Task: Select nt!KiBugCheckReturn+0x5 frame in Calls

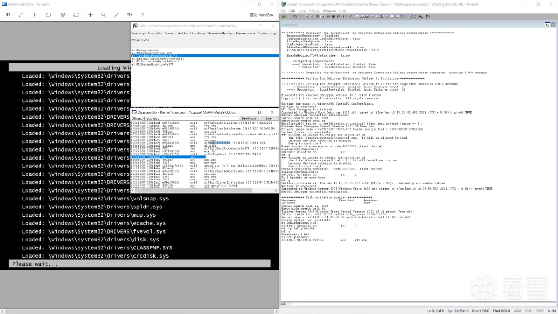Action: (152, 53)
